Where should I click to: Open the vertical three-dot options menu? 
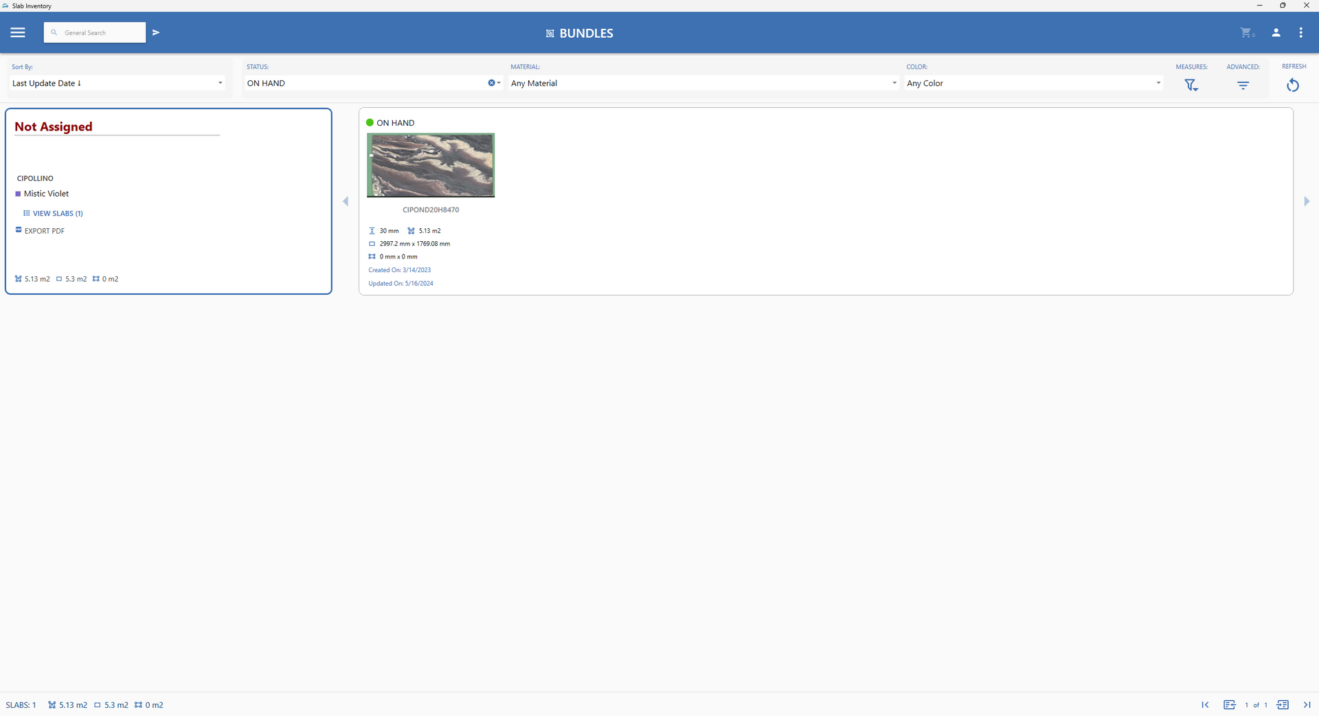[1300, 32]
